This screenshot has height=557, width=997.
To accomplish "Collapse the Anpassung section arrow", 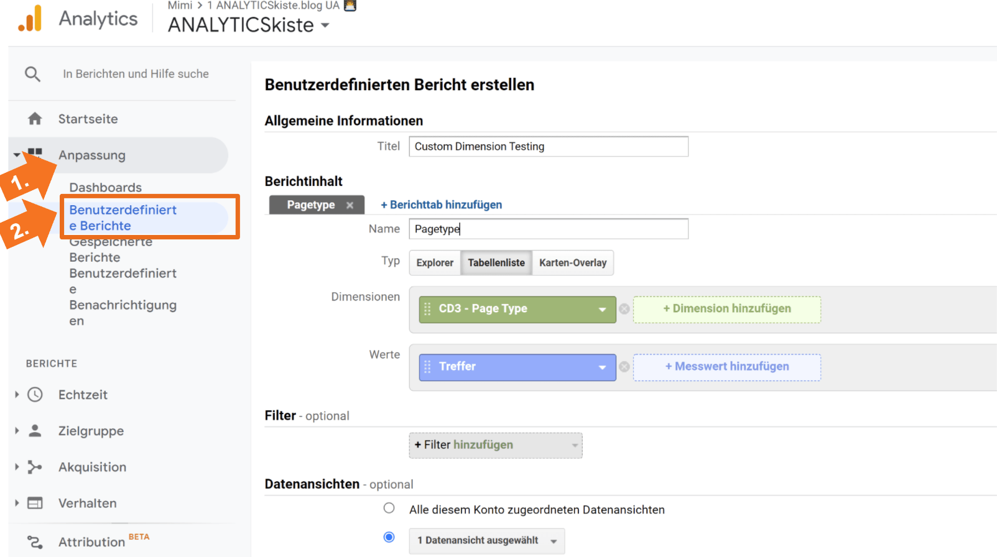I will click(x=17, y=155).
